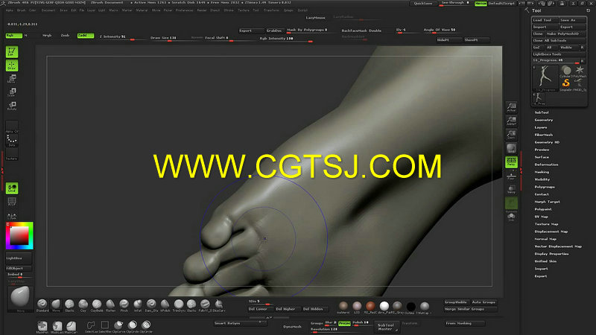The image size is (596, 335).
Task: Pick the Inflat brush icon
Action: tap(138, 304)
